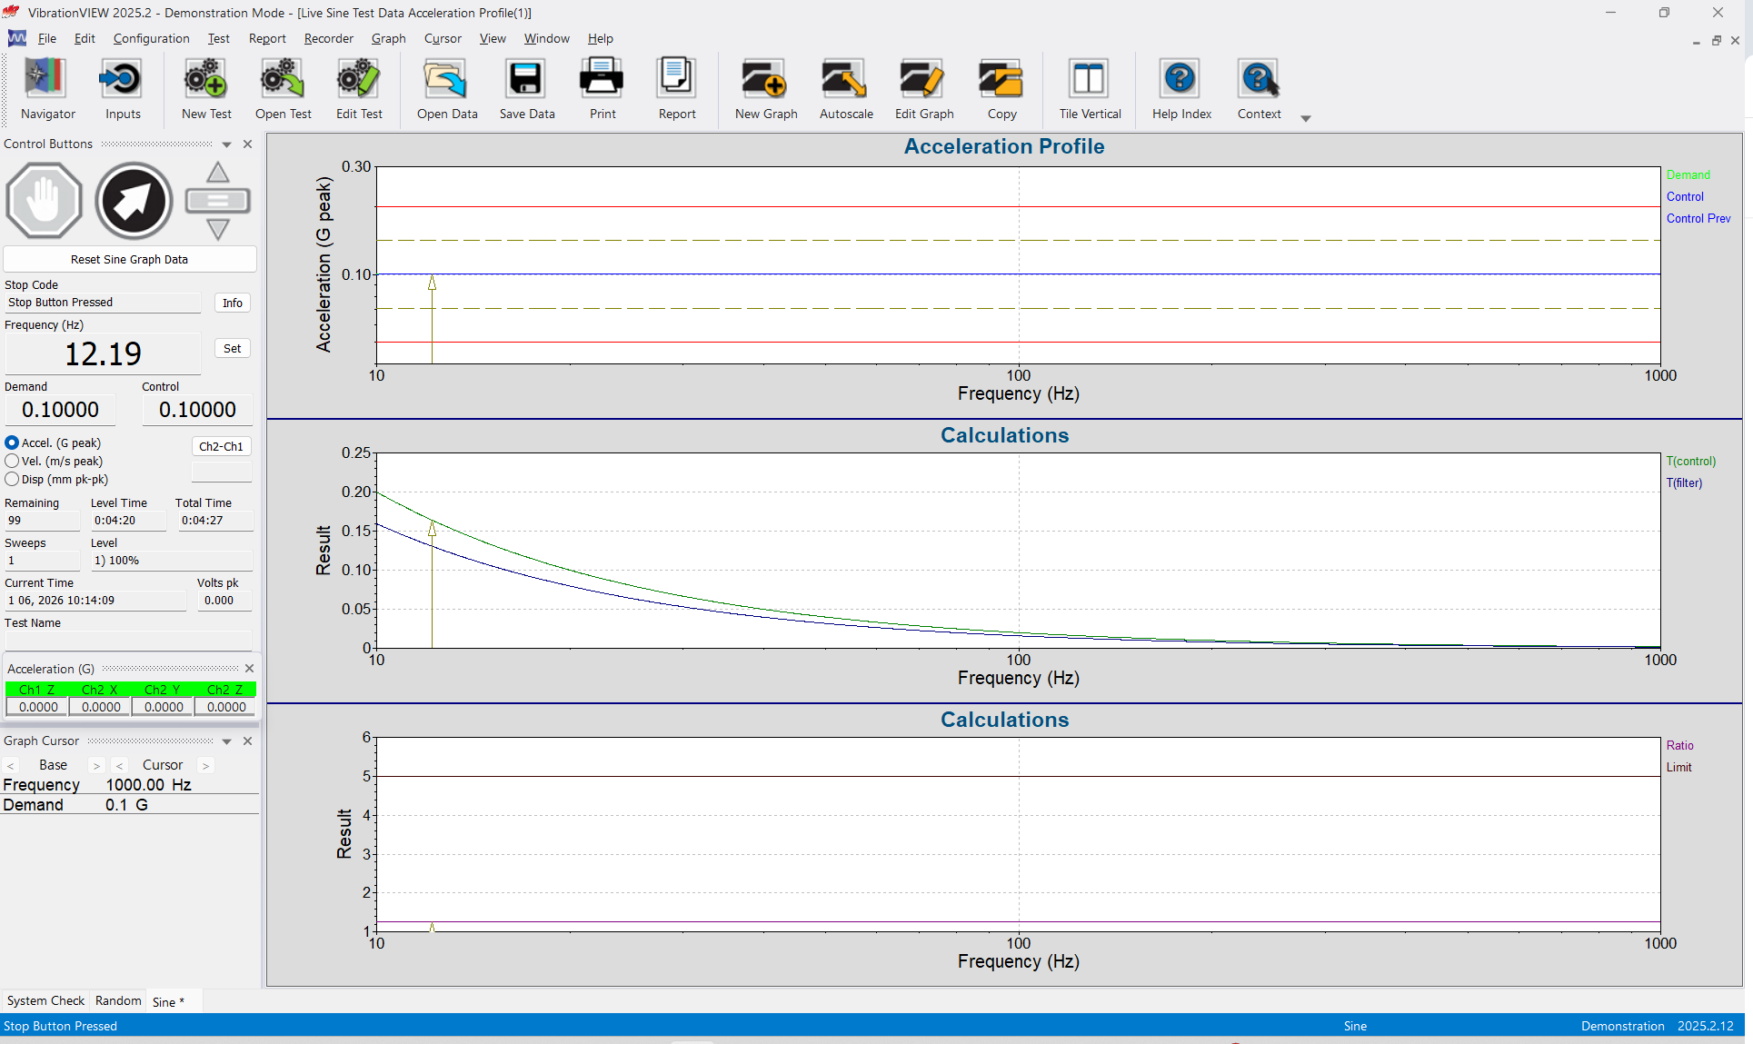Autoscale the graphs
The width and height of the screenshot is (1753, 1044).
pyautogui.click(x=844, y=88)
